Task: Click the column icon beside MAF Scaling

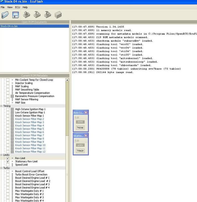Action: [12, 86]
